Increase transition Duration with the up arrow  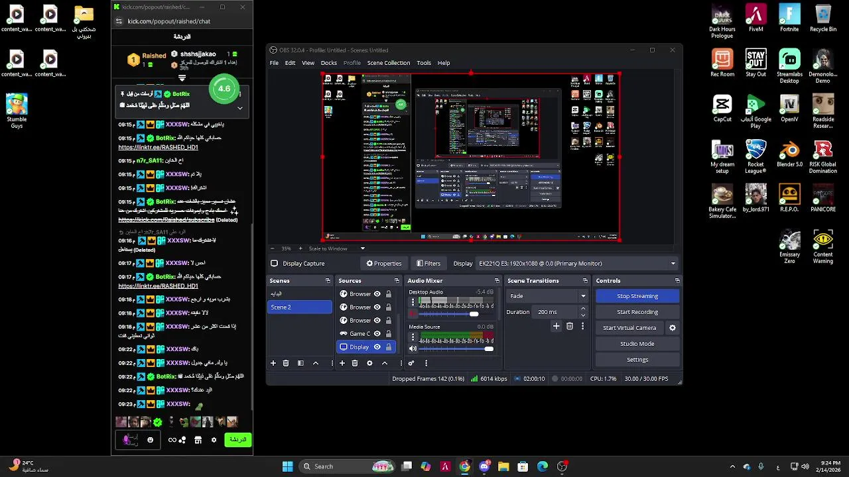click(583, 309)
